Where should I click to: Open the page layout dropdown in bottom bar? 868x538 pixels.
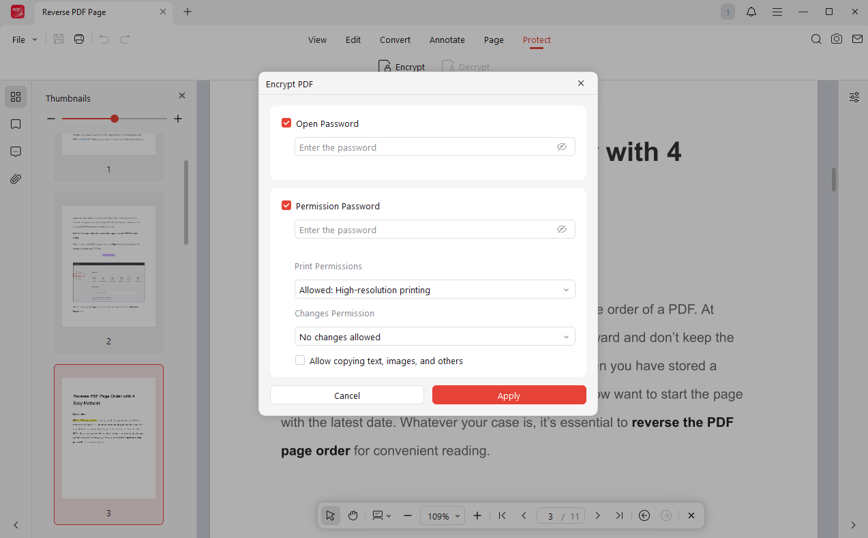pos(381,515)
